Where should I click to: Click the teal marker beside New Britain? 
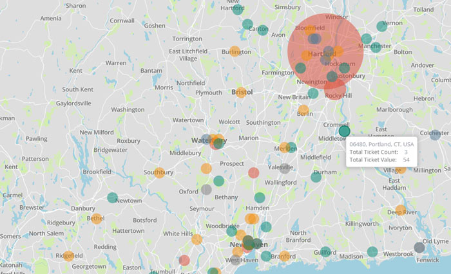[313, 93]
